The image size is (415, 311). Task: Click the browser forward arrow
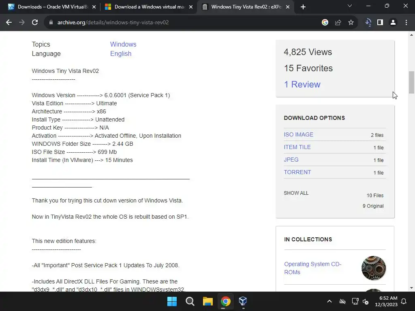click(x=22, y=23)
